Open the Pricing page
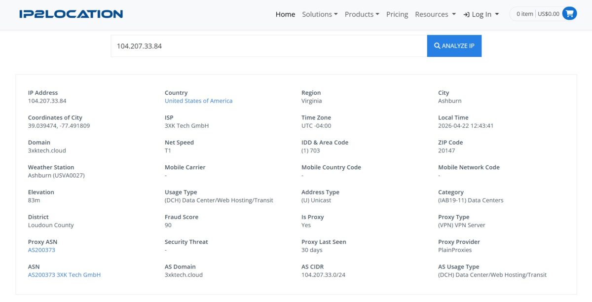592x302 pixels. [x=397, y=14]
